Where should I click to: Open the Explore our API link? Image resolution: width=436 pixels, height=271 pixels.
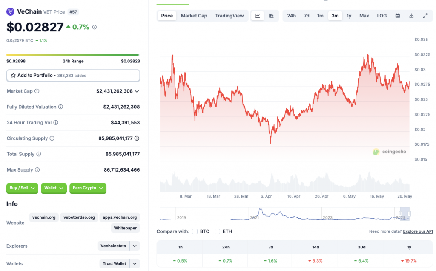418,231
